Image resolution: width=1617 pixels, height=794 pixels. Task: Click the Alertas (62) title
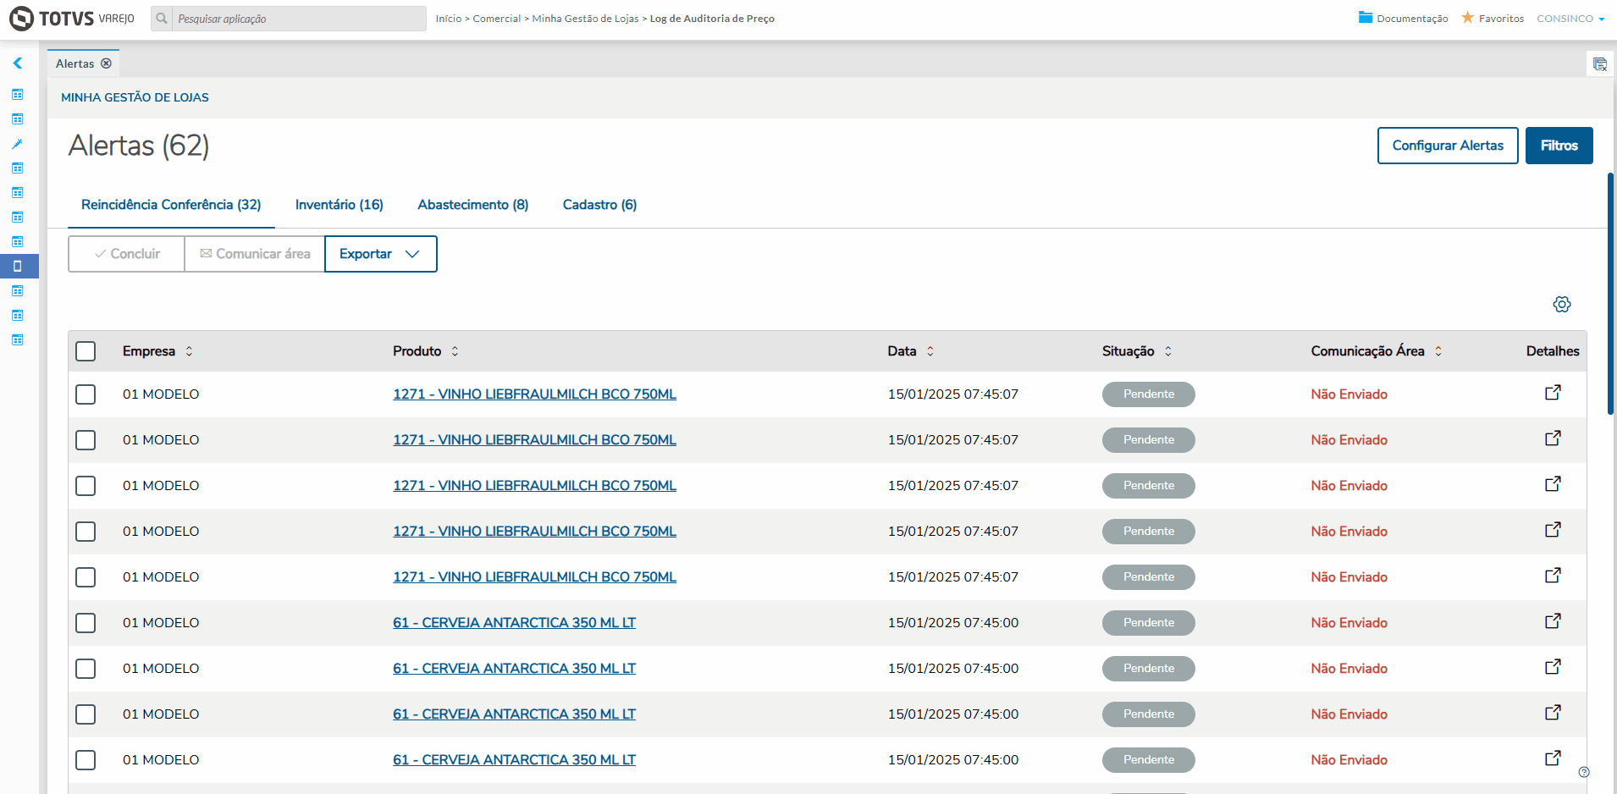[x=139, y=146]
